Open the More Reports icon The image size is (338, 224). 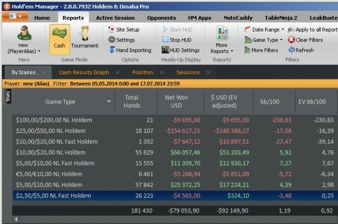[222, 33]
